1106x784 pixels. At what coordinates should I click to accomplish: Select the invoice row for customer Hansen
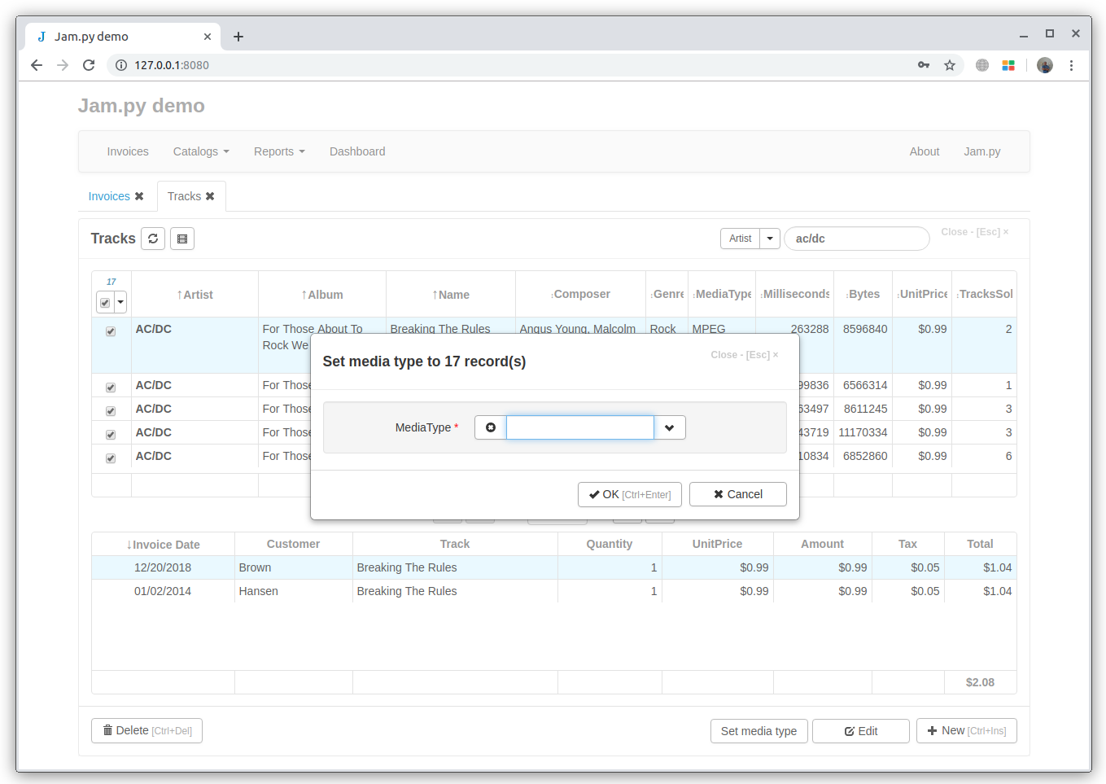pos(553,591)
